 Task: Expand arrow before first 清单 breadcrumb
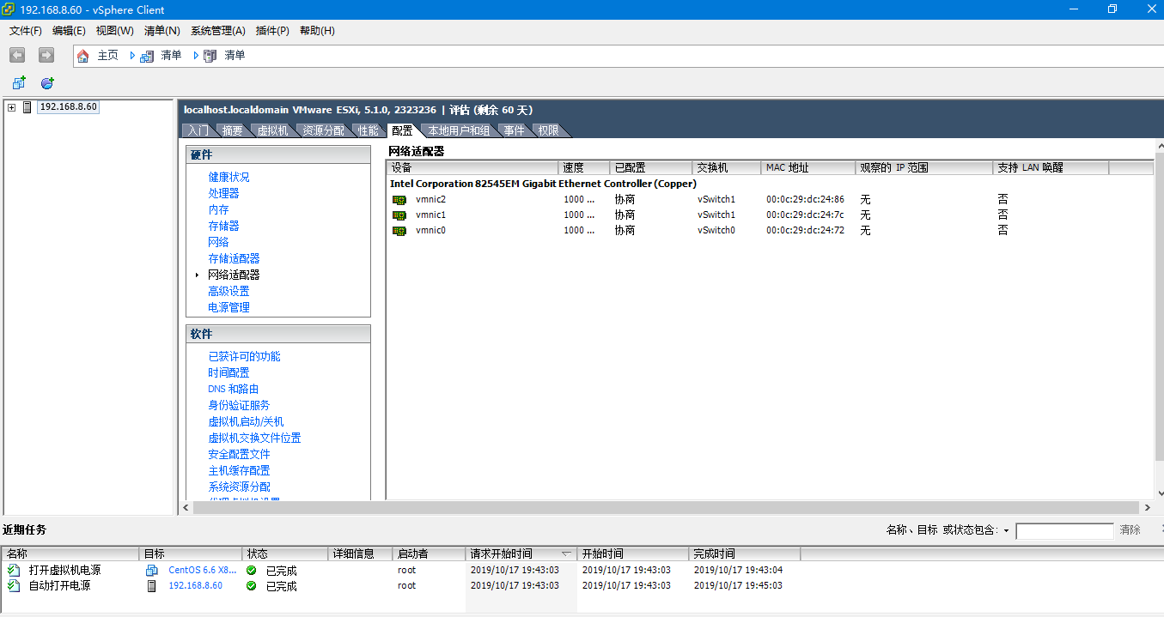point(133,56)
